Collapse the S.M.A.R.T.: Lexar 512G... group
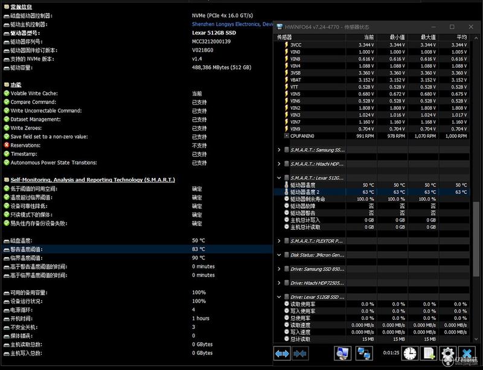The width and height of the screenshot is (483, 370). (x=279, y=178)
